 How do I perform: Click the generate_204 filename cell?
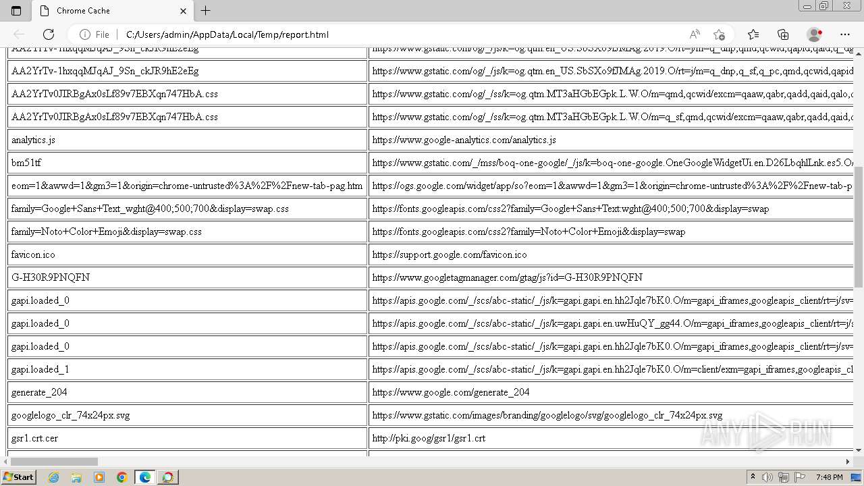click(187, 392)
